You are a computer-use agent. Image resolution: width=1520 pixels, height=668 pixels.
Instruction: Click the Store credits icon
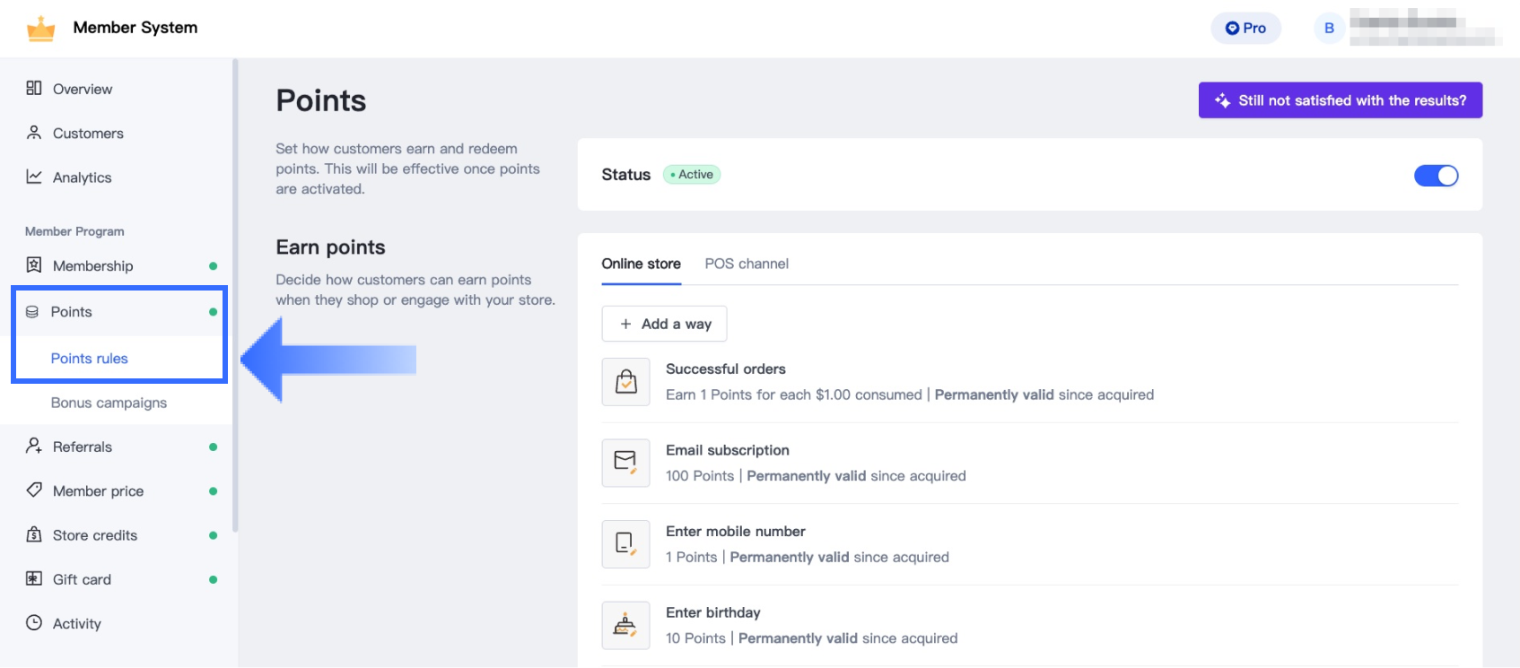[34, 534]
